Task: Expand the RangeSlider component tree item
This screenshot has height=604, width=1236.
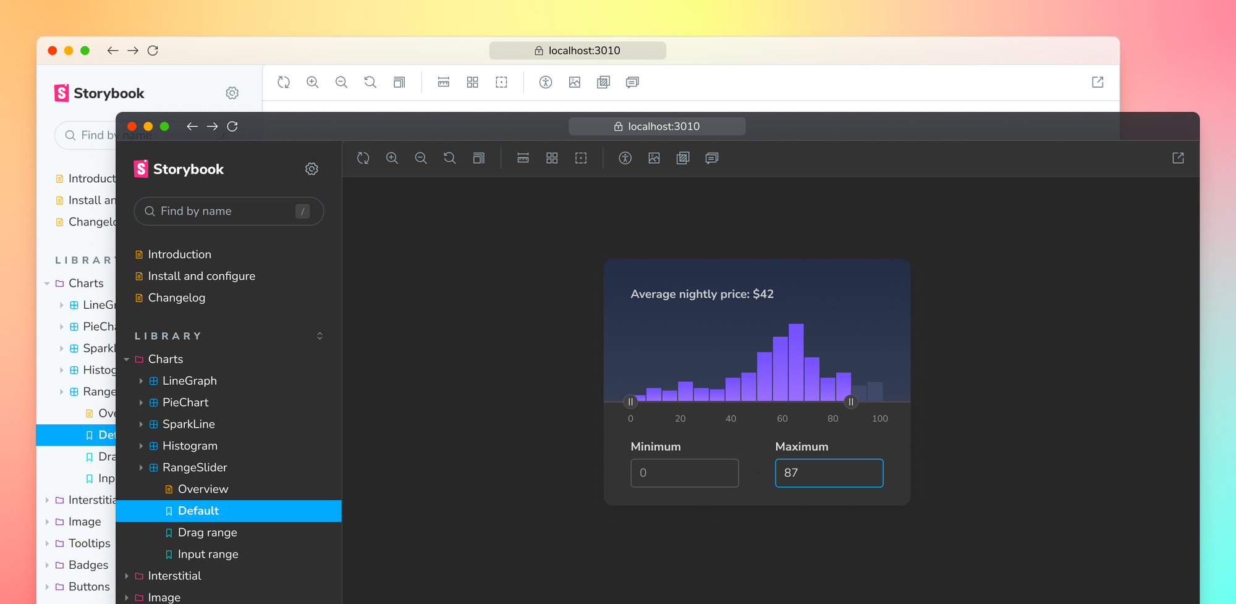Action: tap(142, 468)
